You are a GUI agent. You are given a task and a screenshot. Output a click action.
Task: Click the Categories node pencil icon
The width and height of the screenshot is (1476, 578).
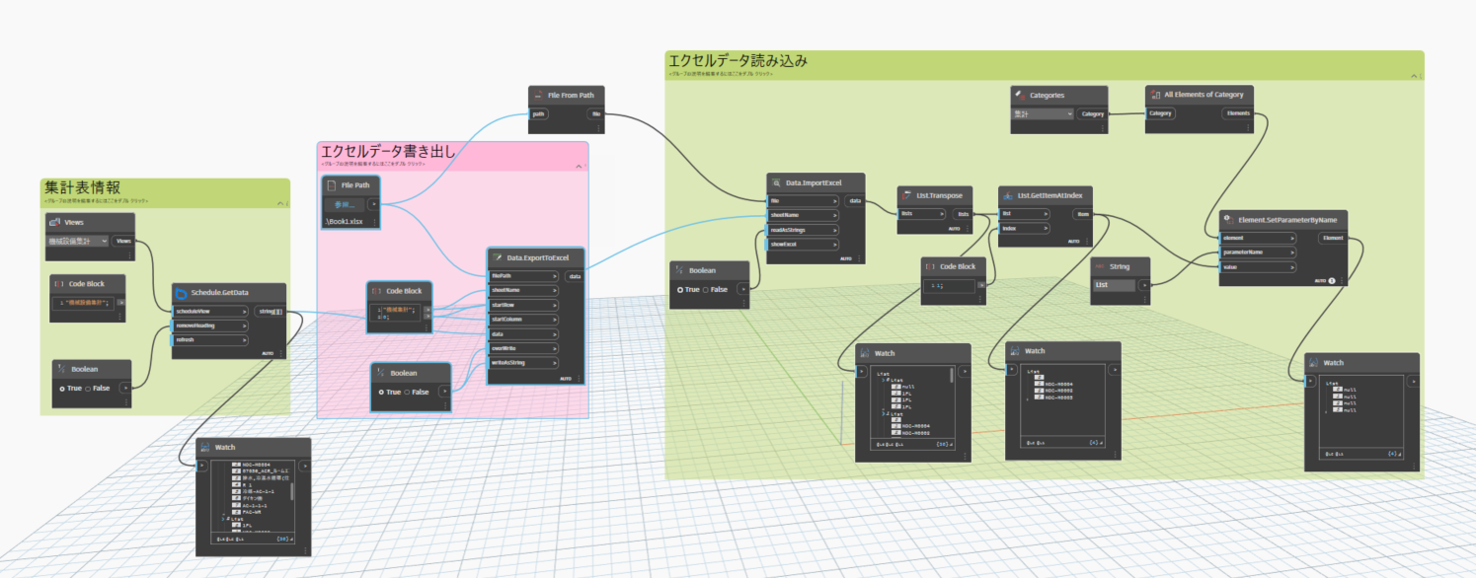point(1019,95)
